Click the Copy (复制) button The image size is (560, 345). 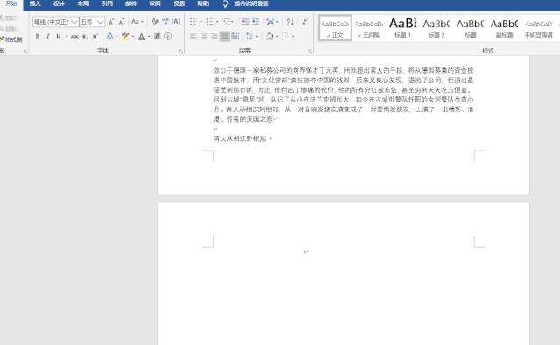click(x=9, y=29)
